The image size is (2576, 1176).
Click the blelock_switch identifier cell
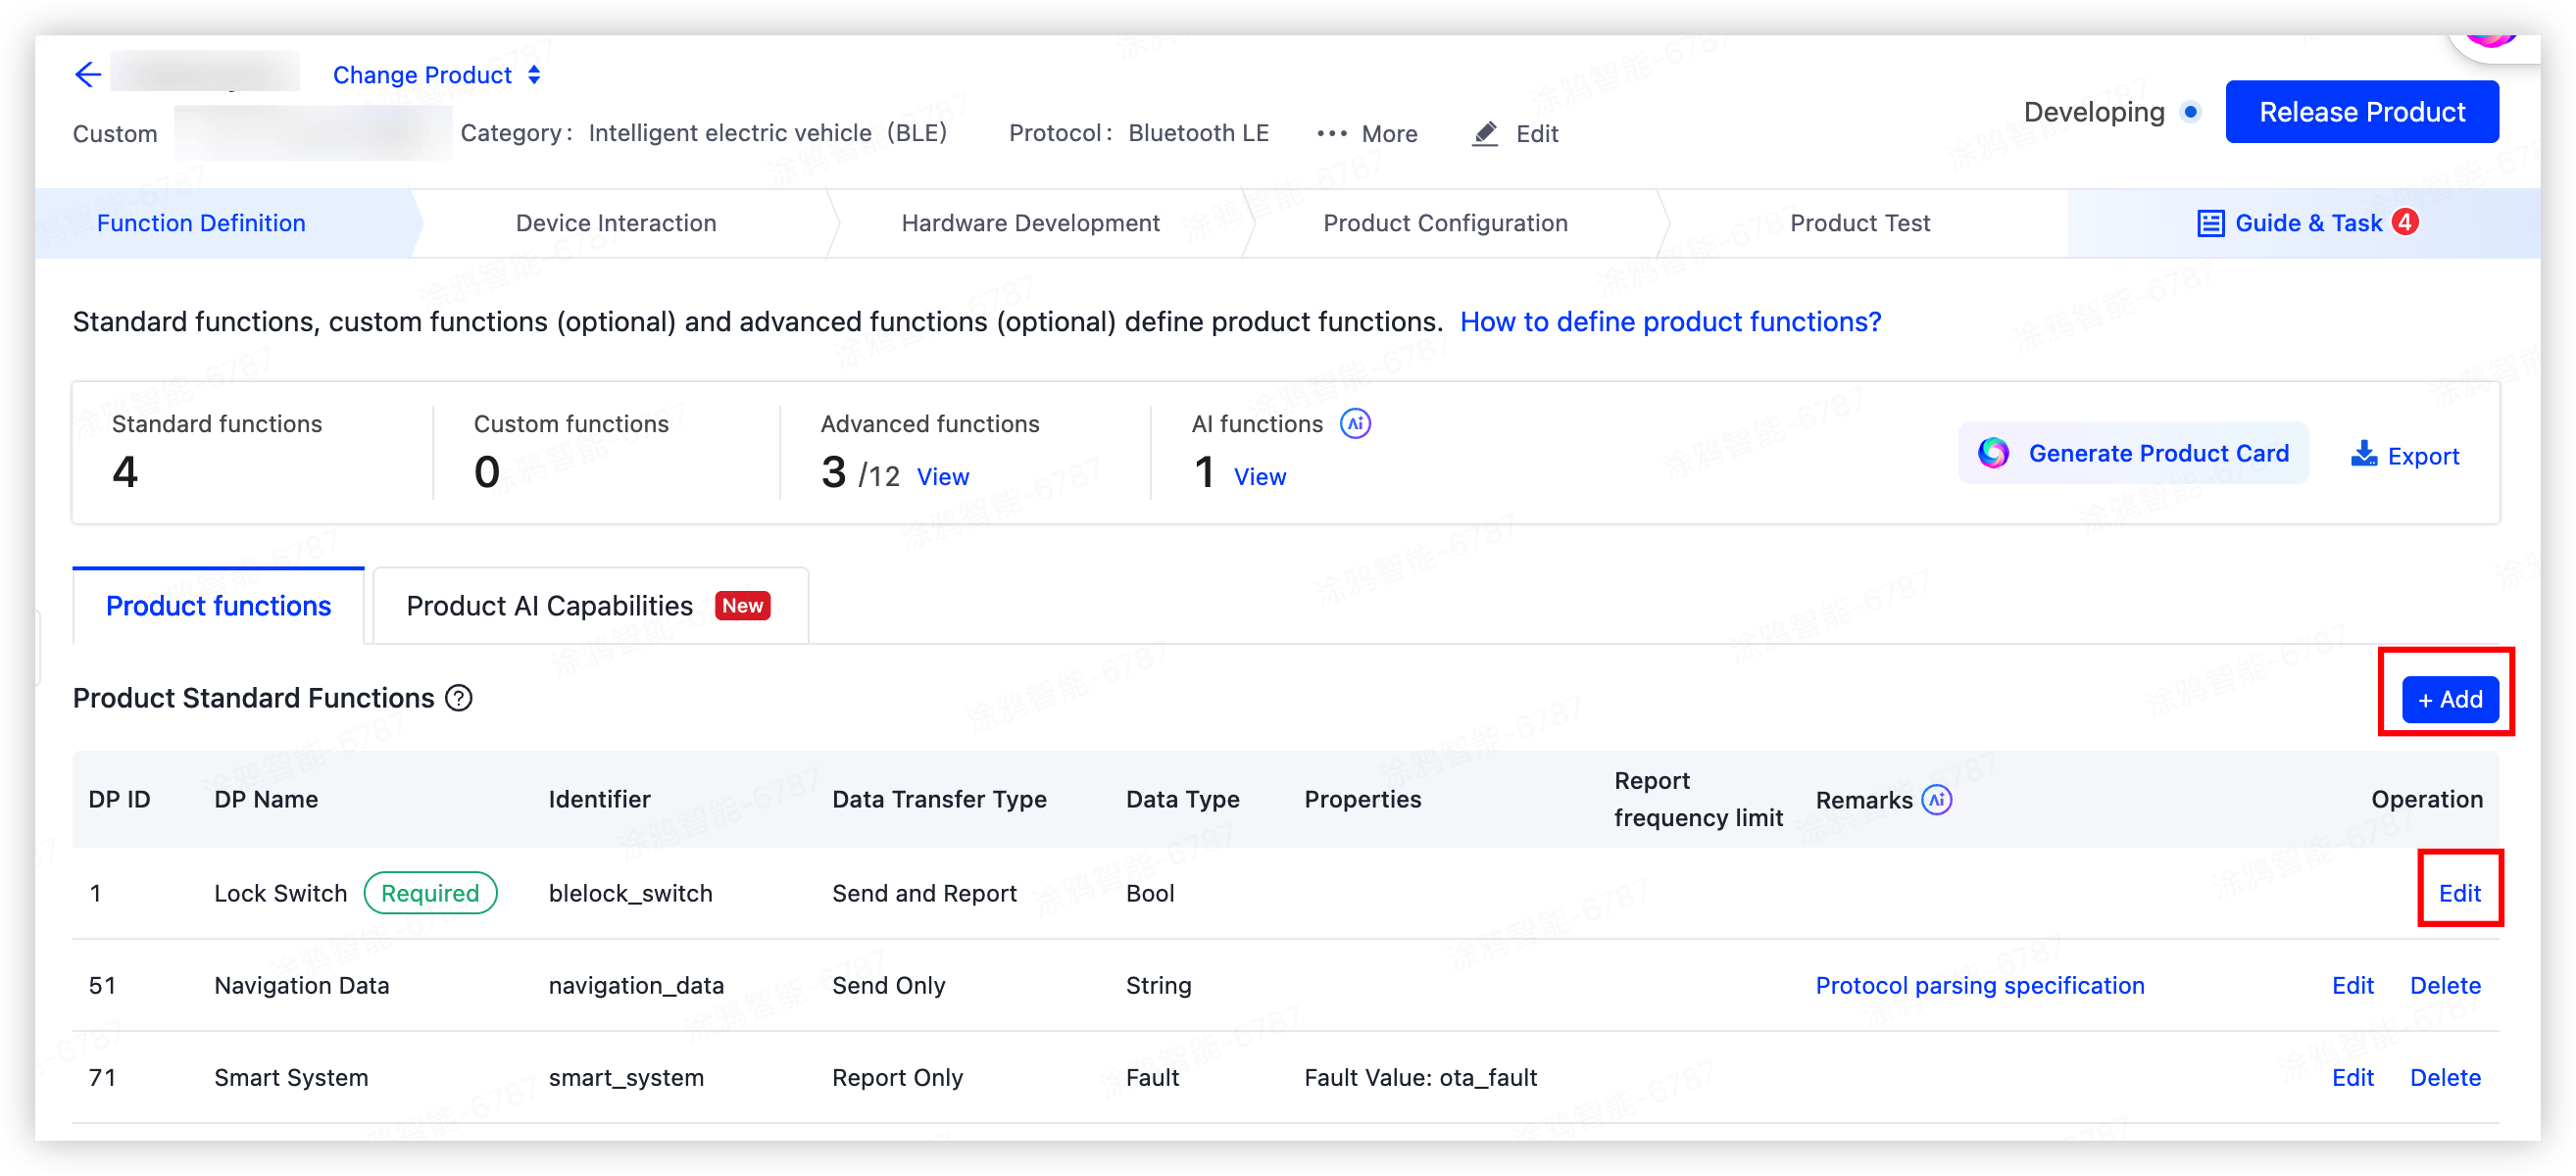(630, 893)
